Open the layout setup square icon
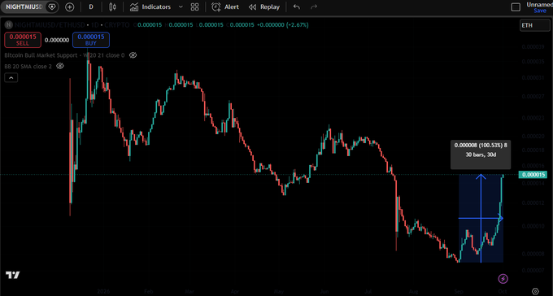The image size is (553, 296). 516,7
